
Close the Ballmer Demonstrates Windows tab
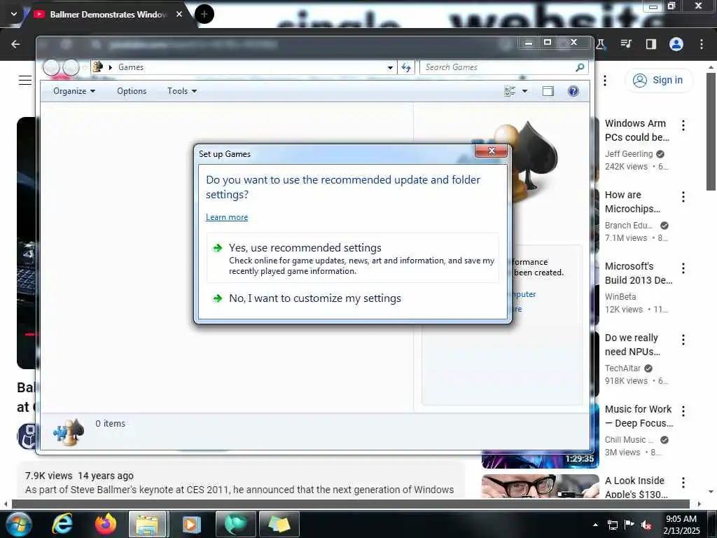coord(179,14)
